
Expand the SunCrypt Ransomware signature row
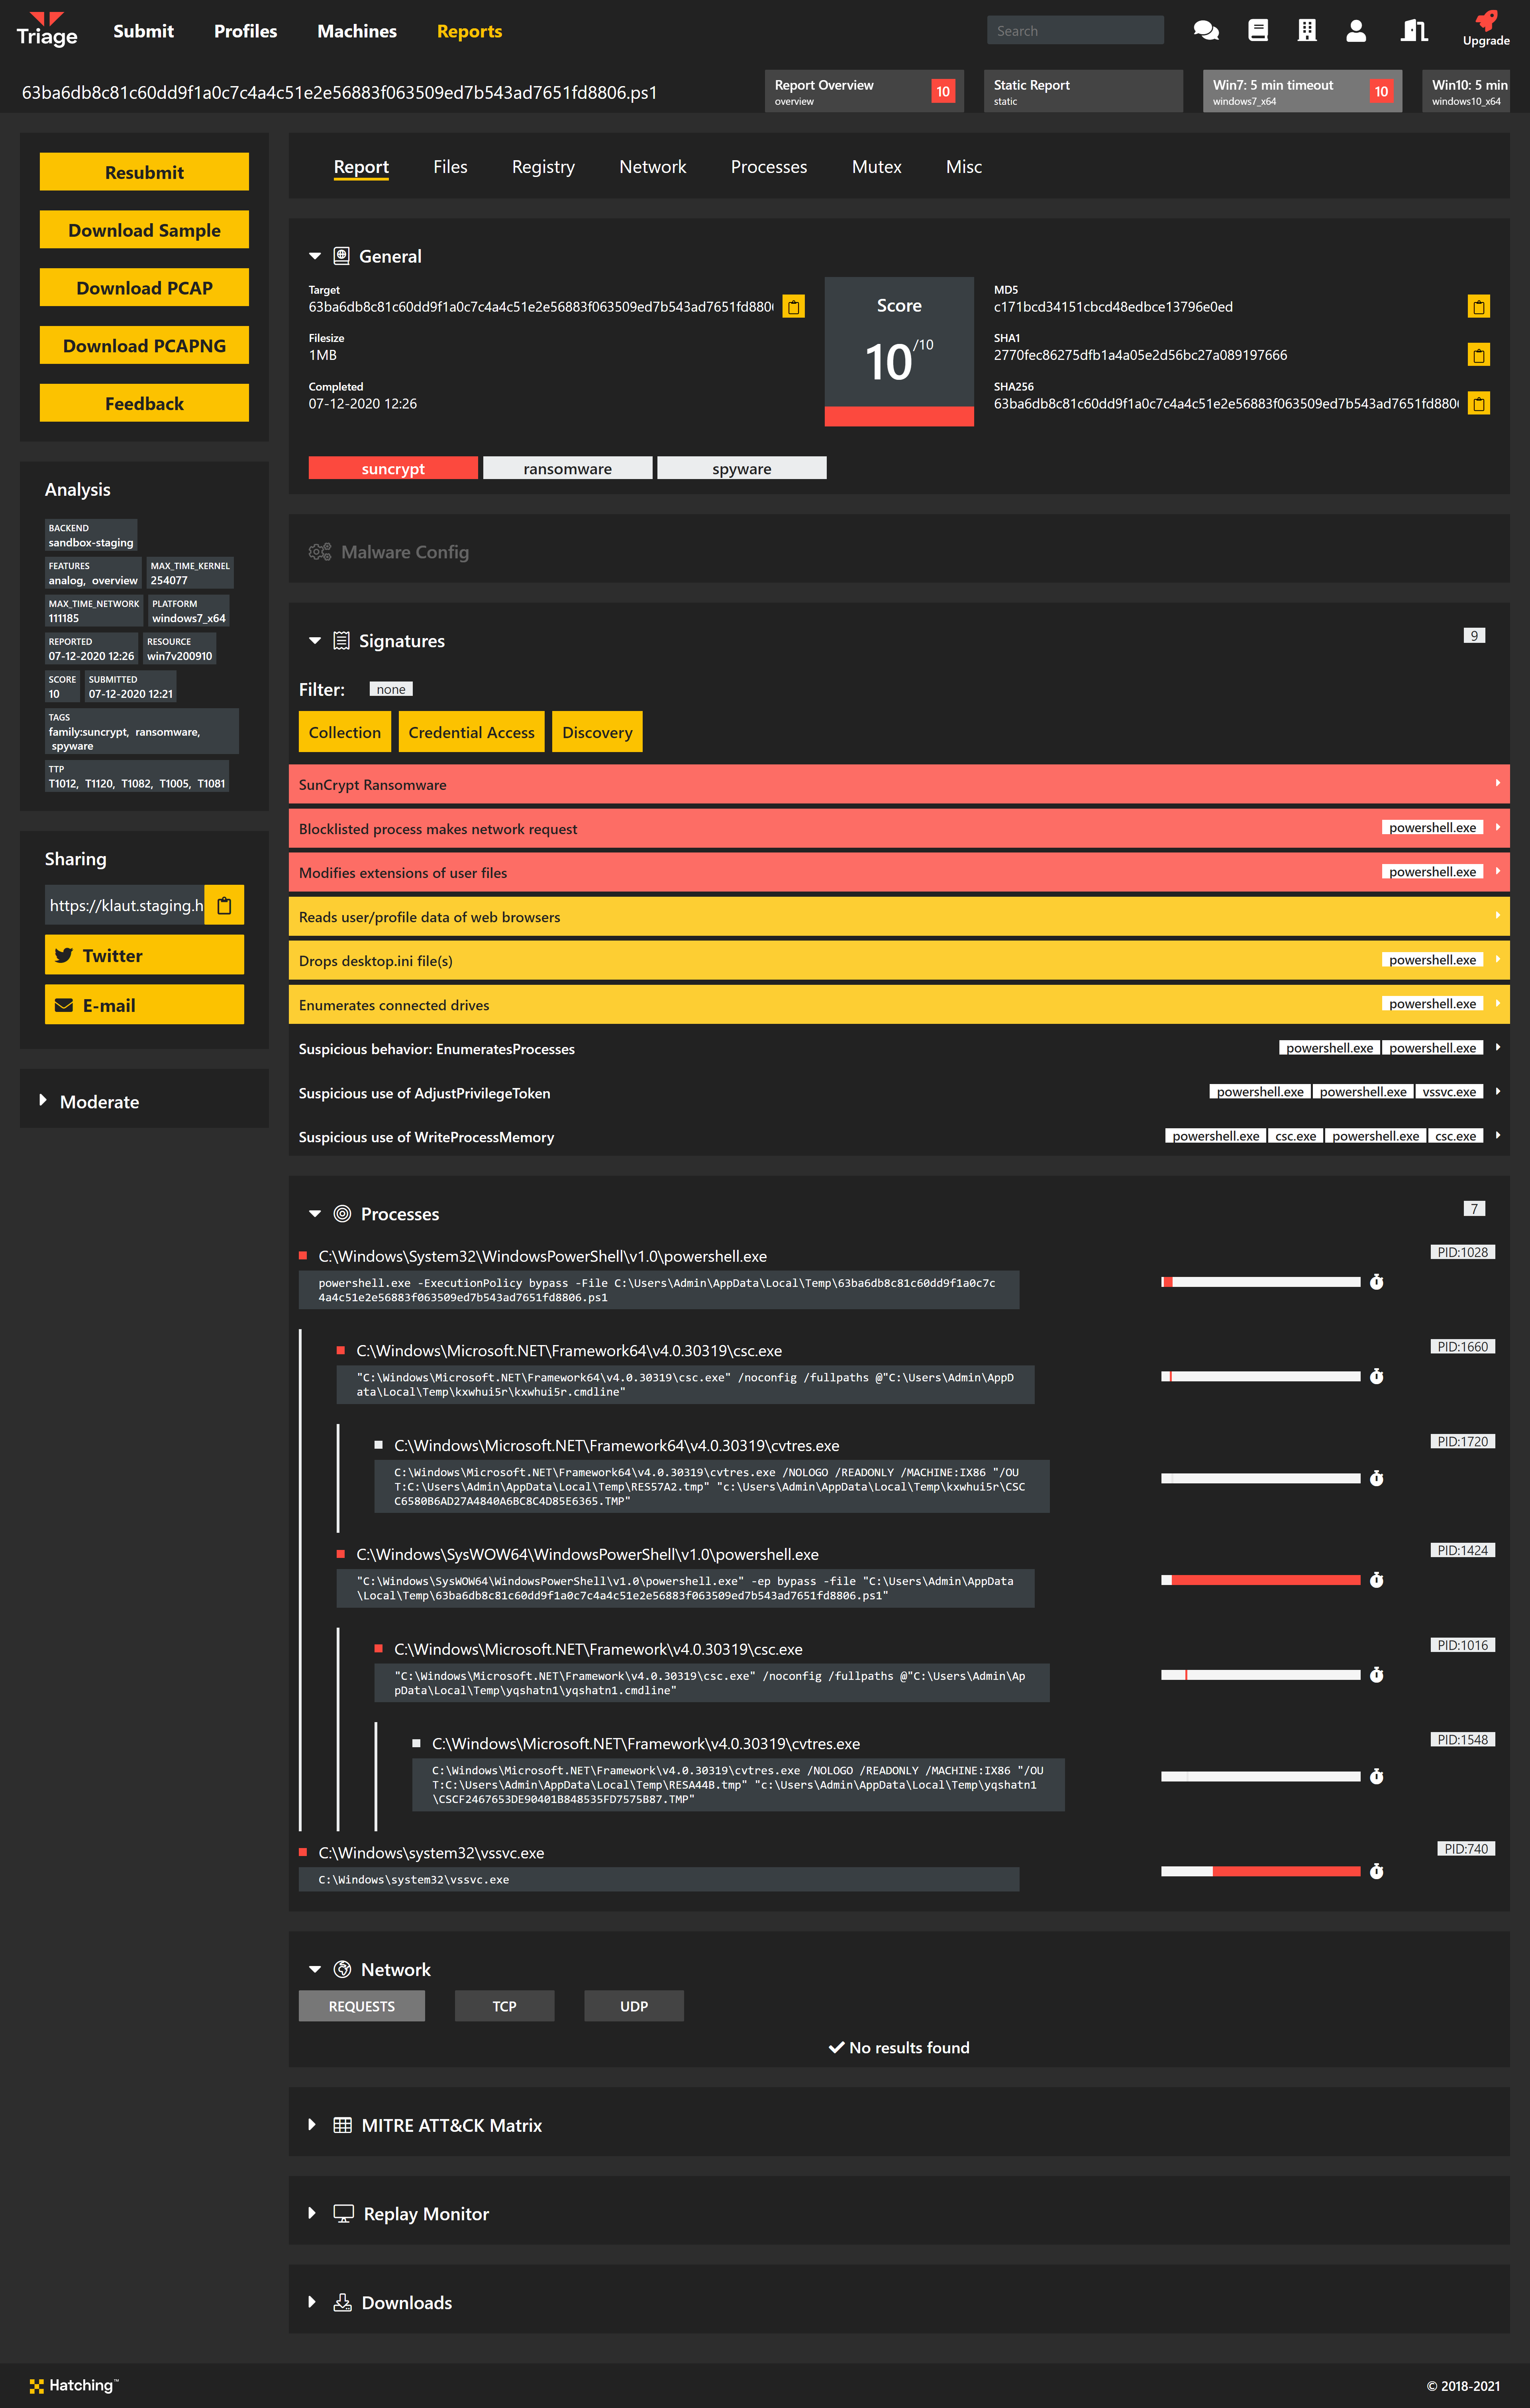[x=899, y=784]
